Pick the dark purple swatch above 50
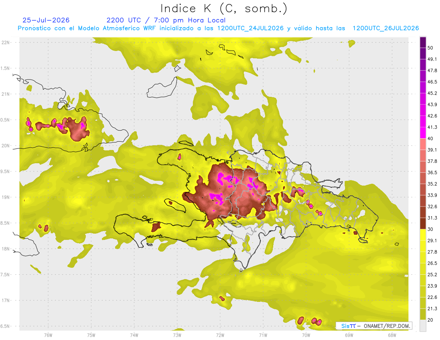 423,42
